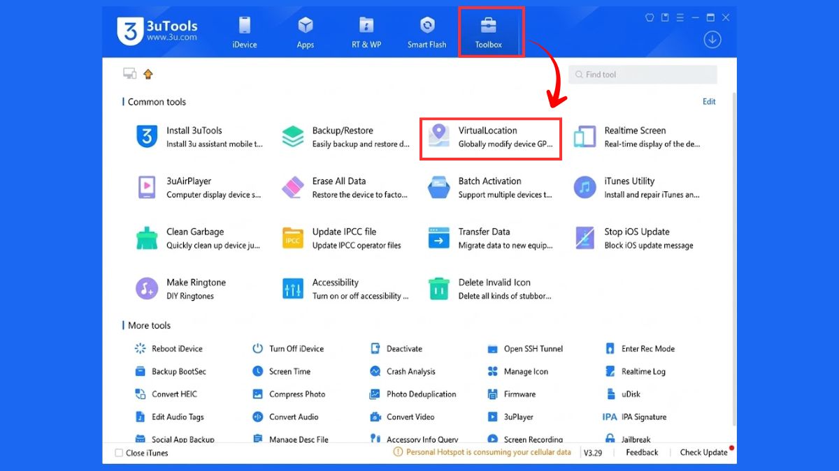Open Convert Audio tool
Image resolution: width=839 pixels, height=471 pixels.
285,417
